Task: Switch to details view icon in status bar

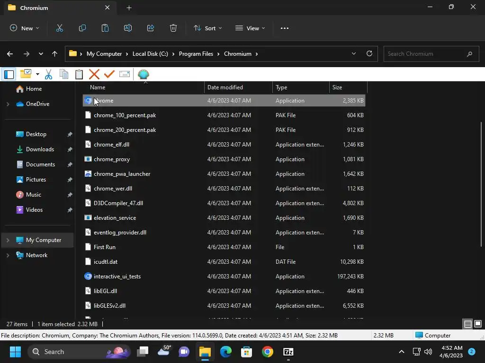Action: [x=467, y=324]
